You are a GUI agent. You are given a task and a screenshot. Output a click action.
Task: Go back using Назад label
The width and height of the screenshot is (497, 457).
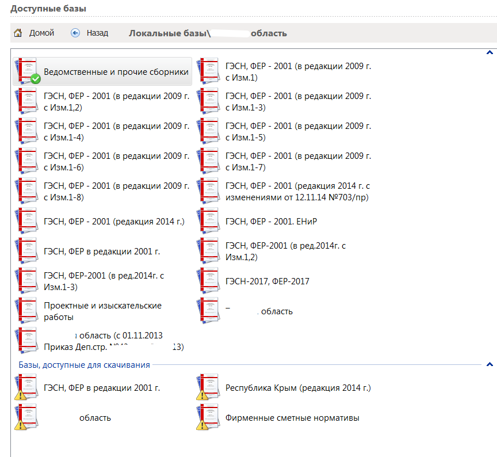(97, 33)
